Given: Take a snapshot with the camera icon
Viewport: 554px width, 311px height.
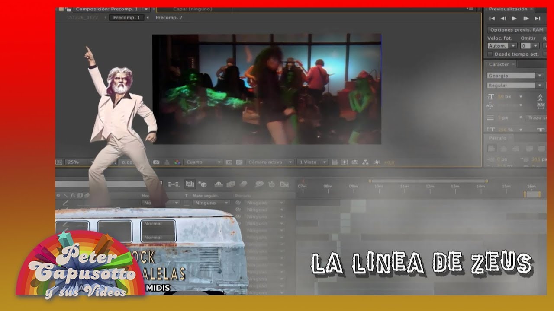Looking at the screenshot, I should tap(156, 162).
